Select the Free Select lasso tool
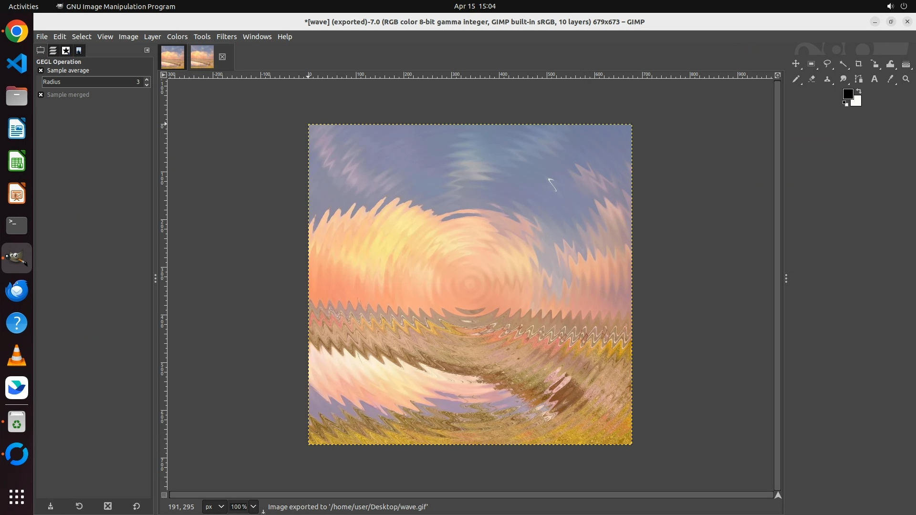The height and width of the screenshot is (515, 916). click(827, 64)
